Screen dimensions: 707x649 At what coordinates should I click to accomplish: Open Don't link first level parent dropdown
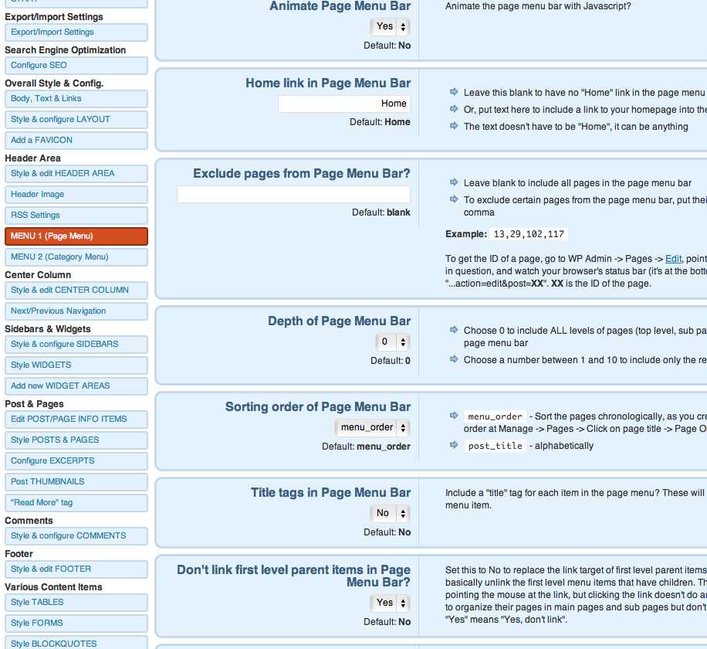(x=390, y=603)
